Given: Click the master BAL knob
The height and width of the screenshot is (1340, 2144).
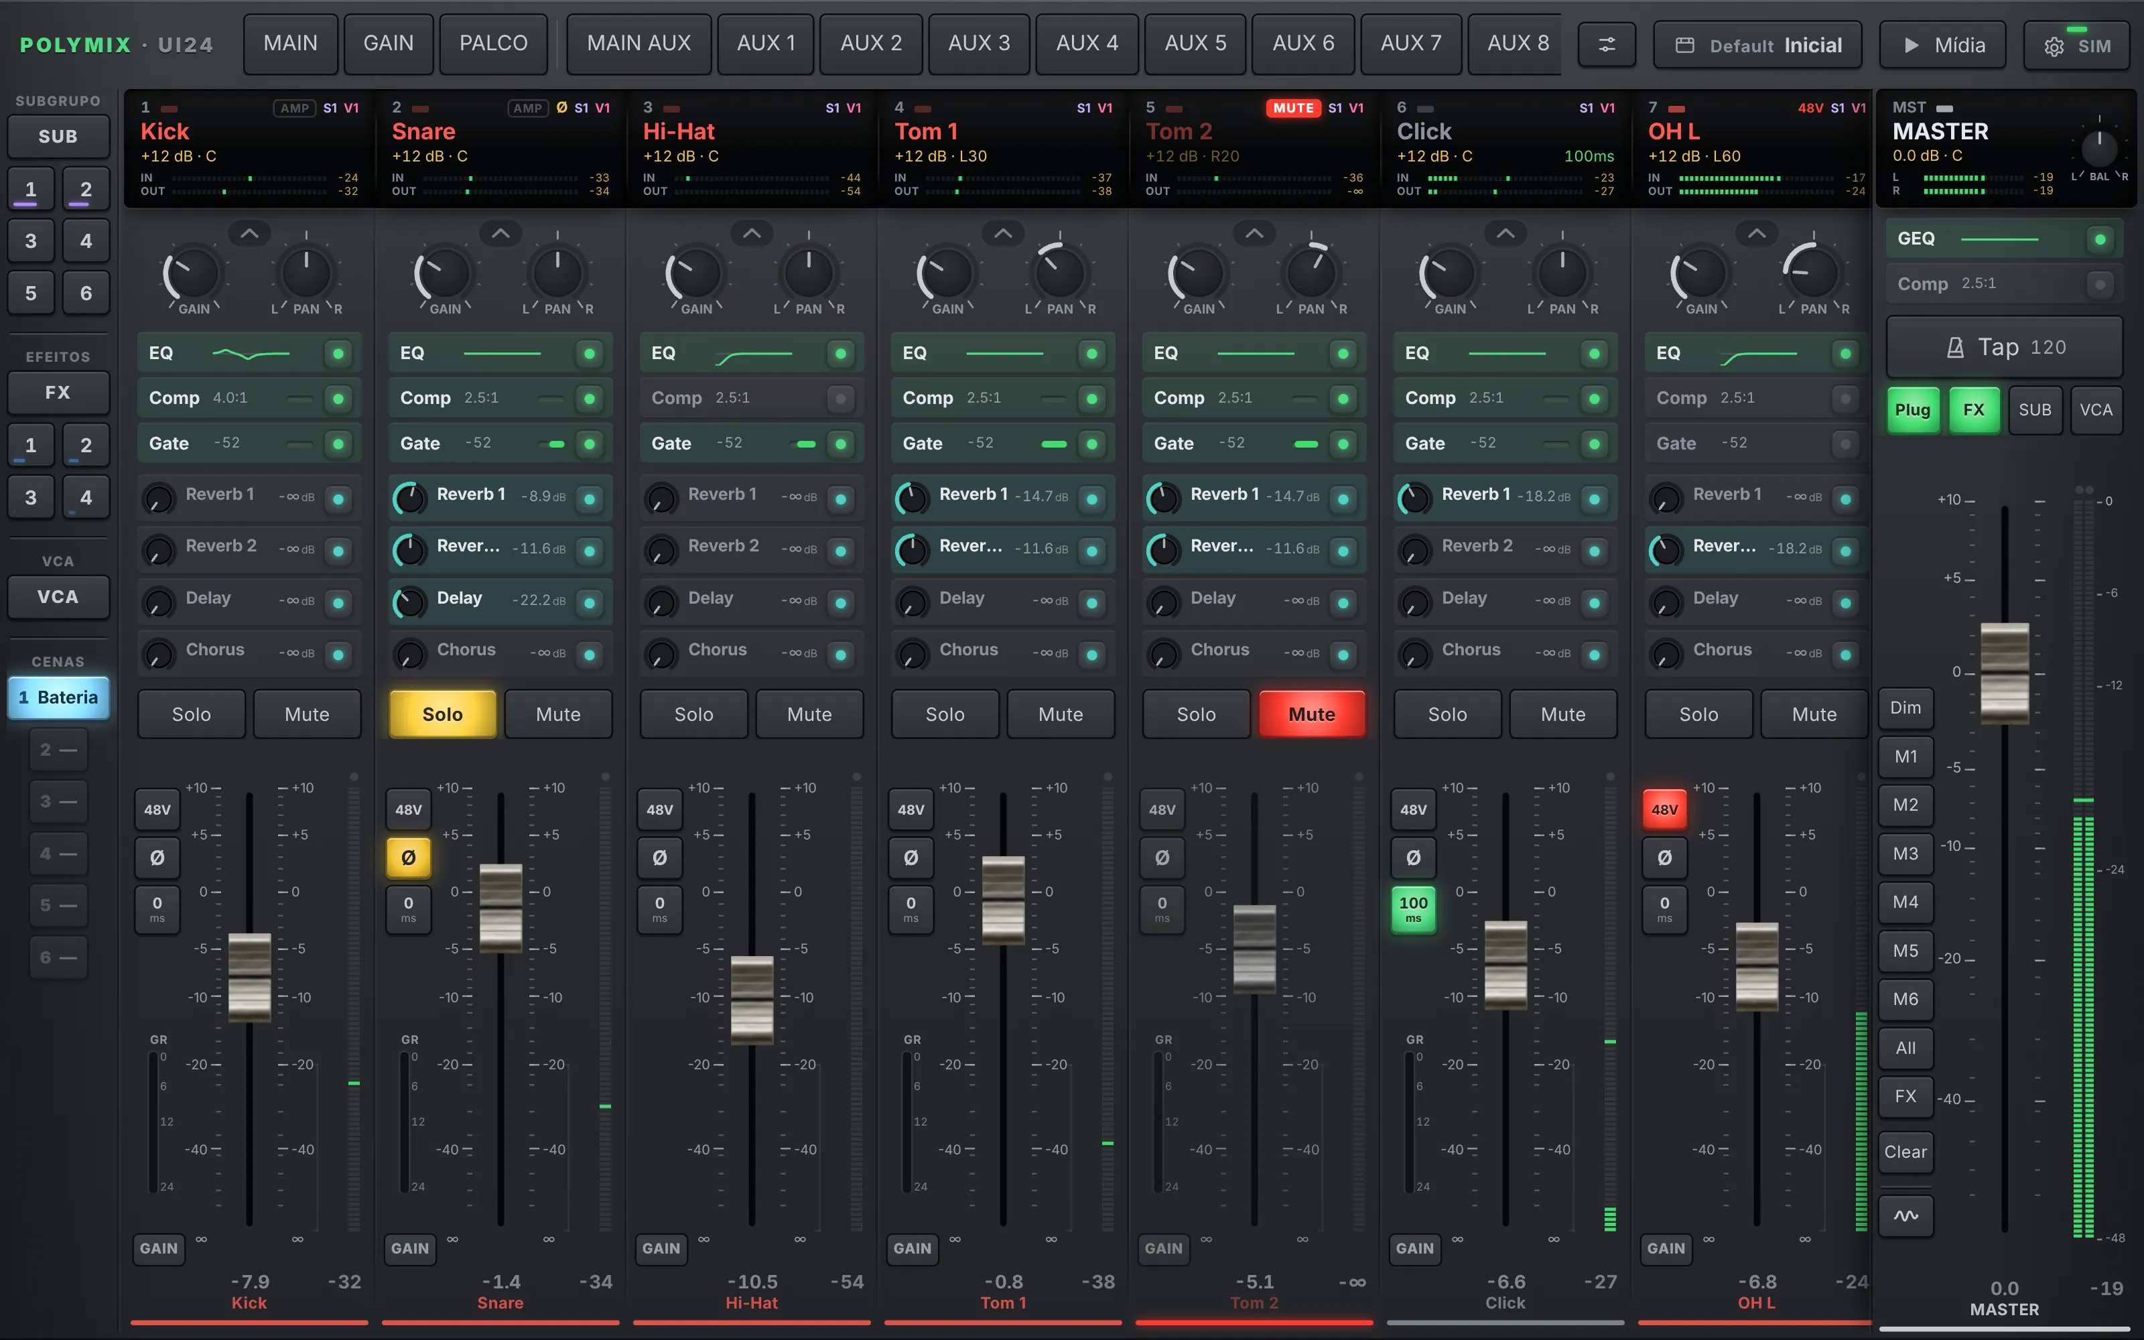Looking at the screenshot, I should coord(2099,148).
